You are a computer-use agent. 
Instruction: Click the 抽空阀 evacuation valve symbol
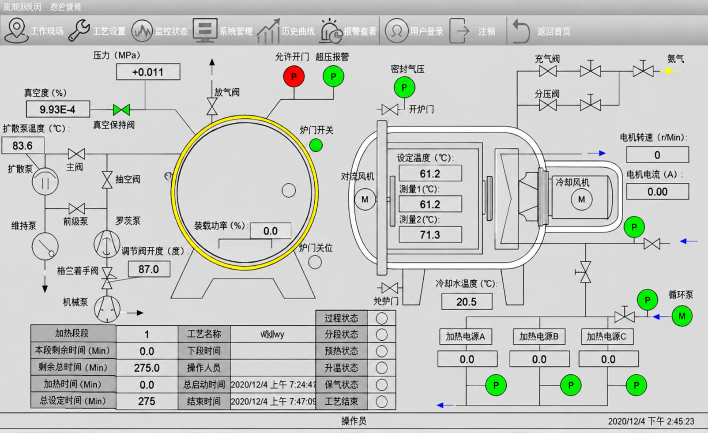pyautogui.click(x=107, y=180)
